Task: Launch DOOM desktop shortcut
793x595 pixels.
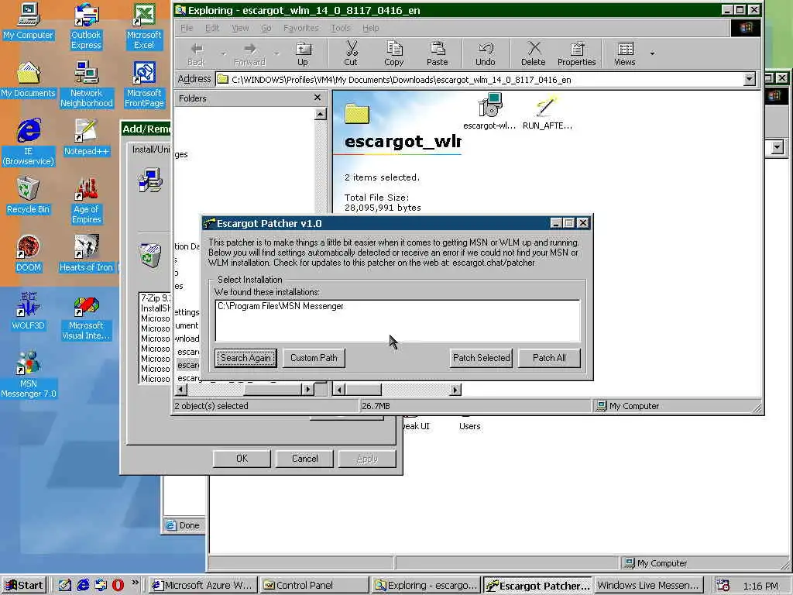Action: [29, 254]
